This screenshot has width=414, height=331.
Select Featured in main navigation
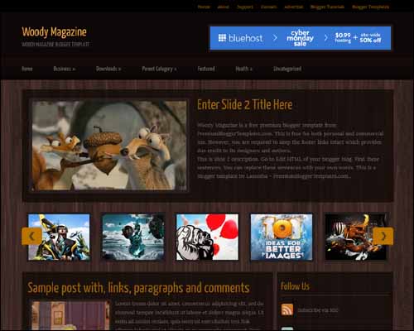pos(206,69)
